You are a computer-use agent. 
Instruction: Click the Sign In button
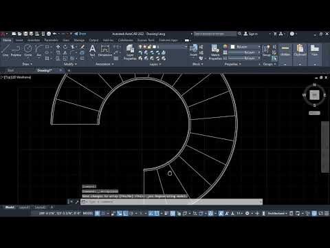click(250, 34)
